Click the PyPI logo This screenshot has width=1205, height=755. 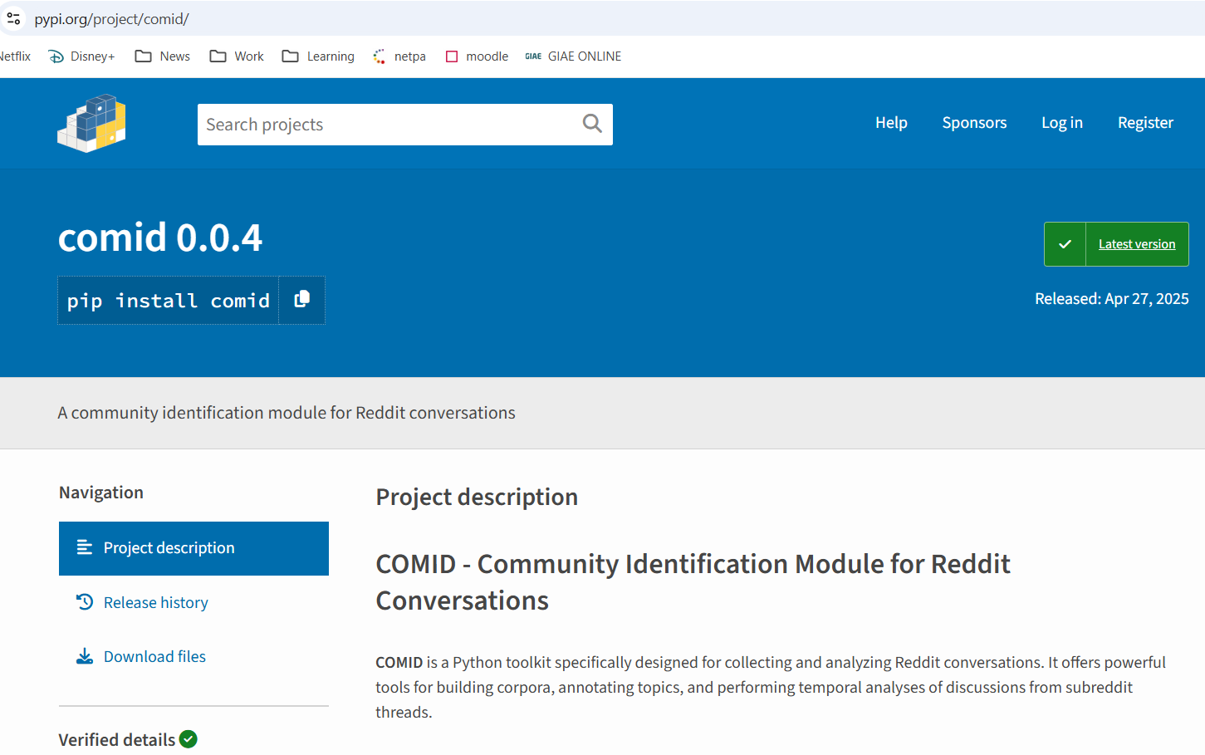pyautogui.click(x=91, y=124)
